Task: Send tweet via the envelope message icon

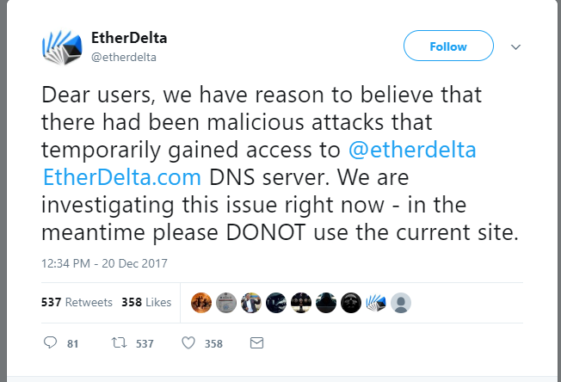Action: click(256, 343)
